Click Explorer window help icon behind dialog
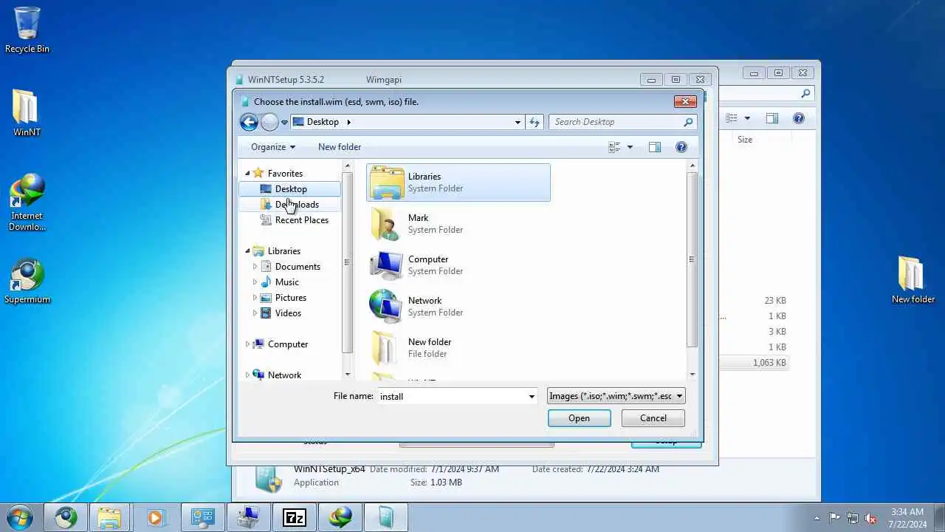This screenshot has height=532, width=945. (798, 118)
